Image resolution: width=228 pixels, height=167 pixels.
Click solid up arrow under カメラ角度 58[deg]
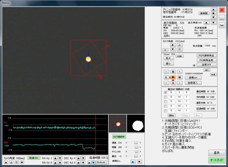click(x=6, y=162)
